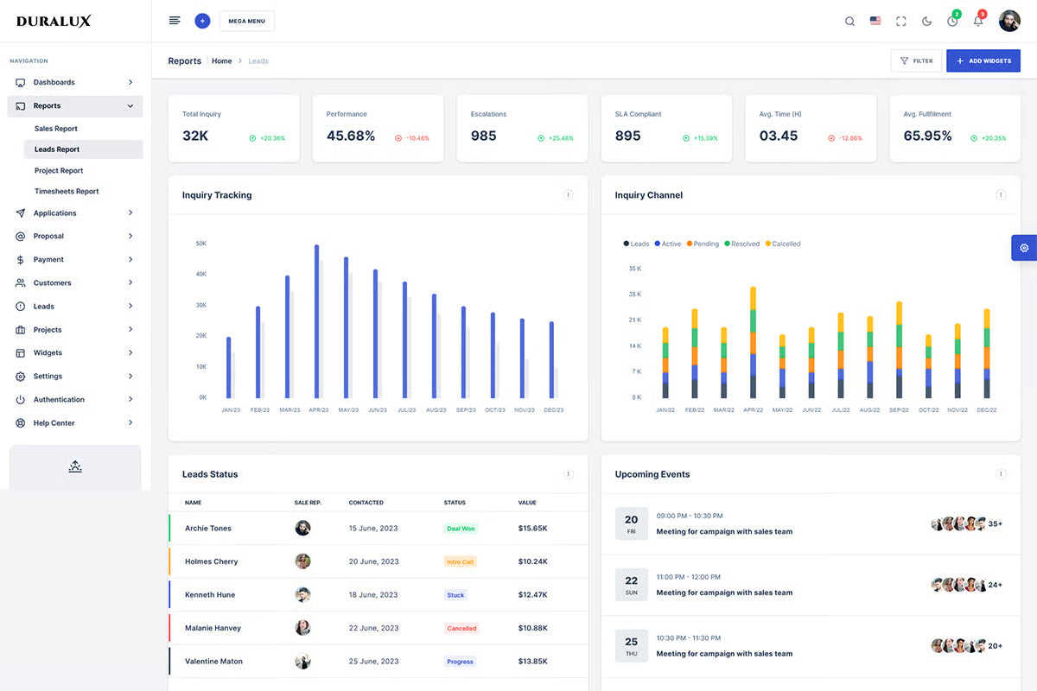Click the blue plus quick-add icon
Viewport: 1037px width, 691px height.
tap(202, 21)
